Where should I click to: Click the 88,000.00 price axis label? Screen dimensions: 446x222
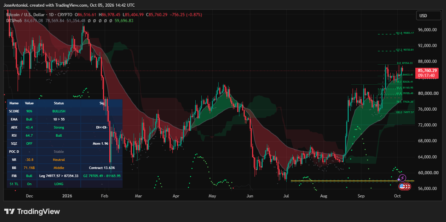point(428,61)
